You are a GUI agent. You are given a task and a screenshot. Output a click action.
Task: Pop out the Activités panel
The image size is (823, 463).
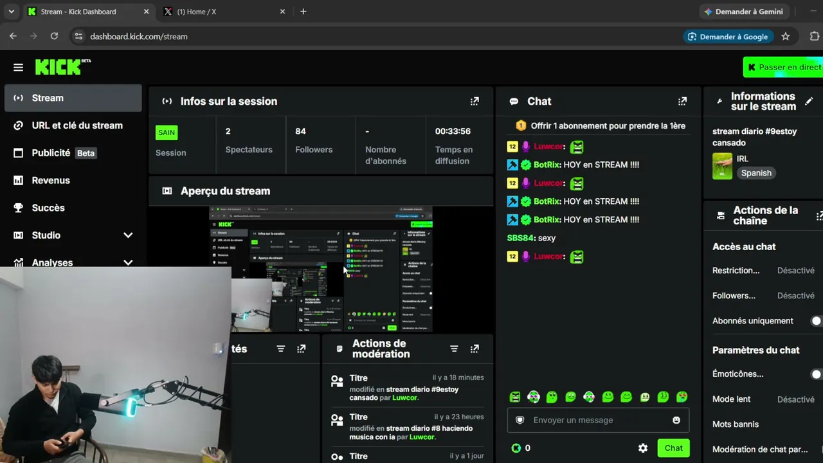pos(301,349)
